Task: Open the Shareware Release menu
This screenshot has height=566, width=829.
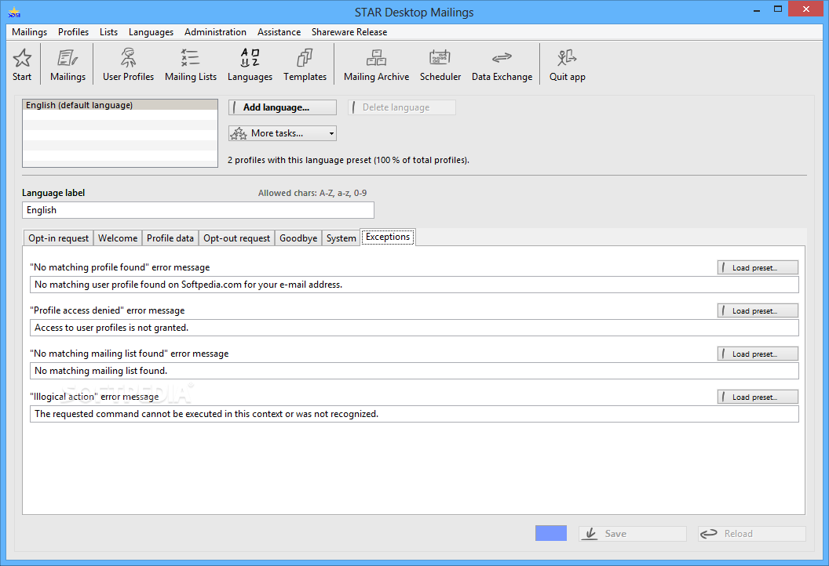Action: pos(349,32)
